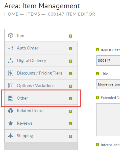
Task: Click the Options / Variations sliders icon
Action: pyautogui.click(x=11, y=86)
